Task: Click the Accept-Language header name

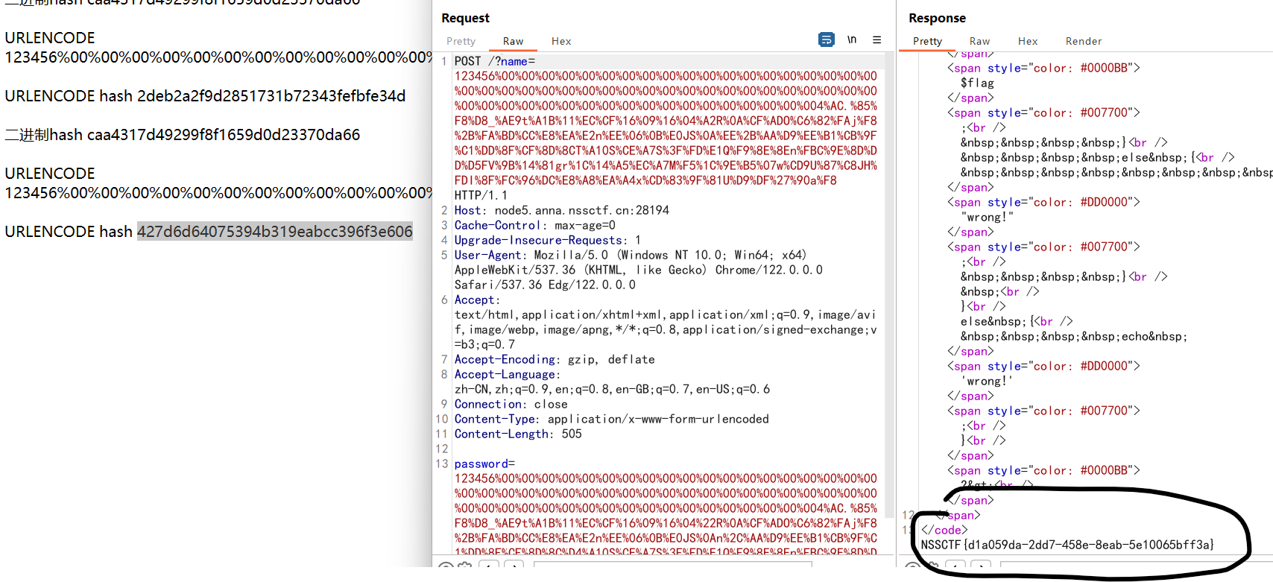Action: (x=505, y=374)
